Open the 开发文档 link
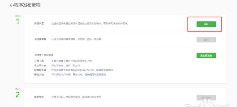This screenshot has width=237, height=107. (77, 75)
